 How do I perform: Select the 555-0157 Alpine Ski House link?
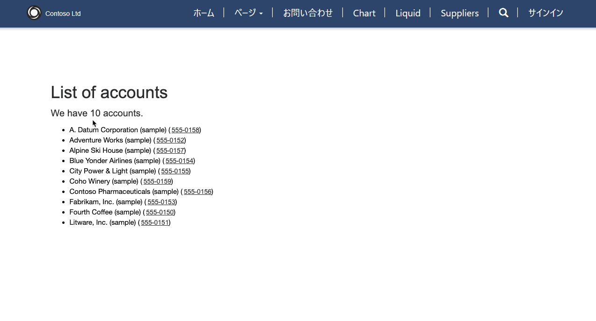[170, 150]
